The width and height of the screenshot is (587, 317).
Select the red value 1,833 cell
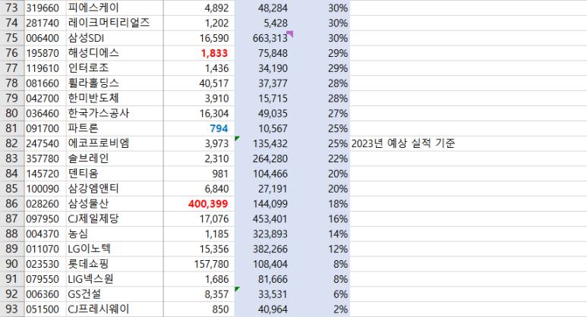[x=199, y=53]
